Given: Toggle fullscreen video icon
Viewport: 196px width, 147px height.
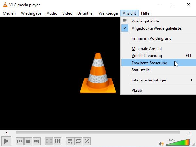Looking at the screenshot, I should pos(49,141).
